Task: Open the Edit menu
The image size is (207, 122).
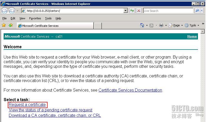Action: 13,18
